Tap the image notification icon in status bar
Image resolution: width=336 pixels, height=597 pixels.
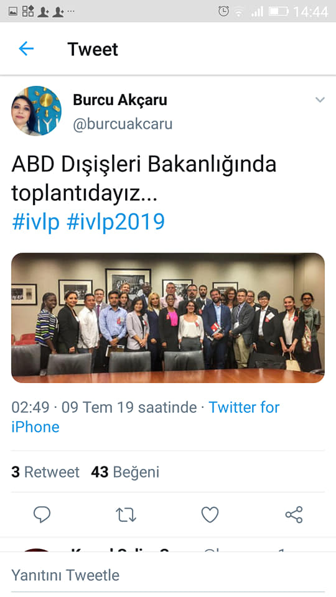pos(12,11)
